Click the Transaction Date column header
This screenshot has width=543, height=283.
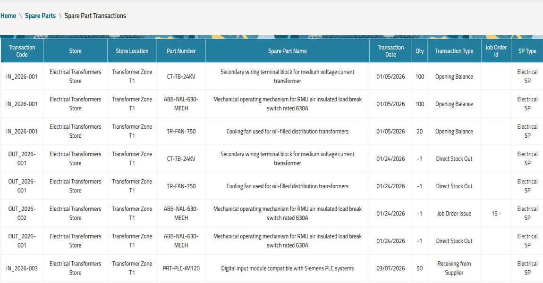click(390, 51)
